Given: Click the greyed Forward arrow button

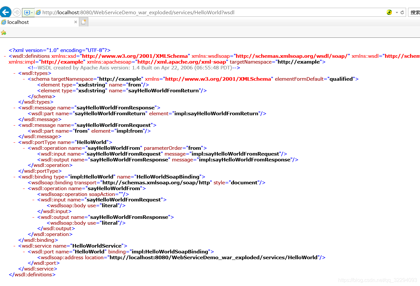Looking at the screenshot, I should tap(17, 12).
